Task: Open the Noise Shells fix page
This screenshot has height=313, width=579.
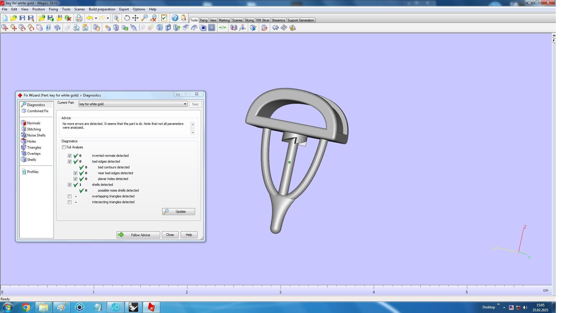Action: pyautogui.click(x=36, y=135)
